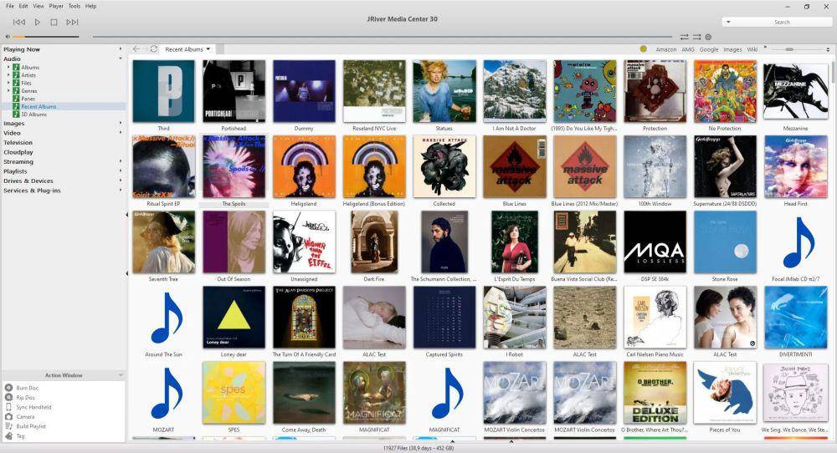837x453 pixels.
Task: Expand the Files tree node
Action: [8, 83]
